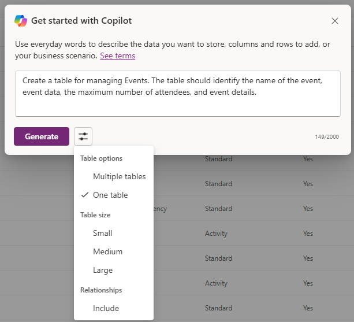Click the Generate button

[x=42, y=136]
